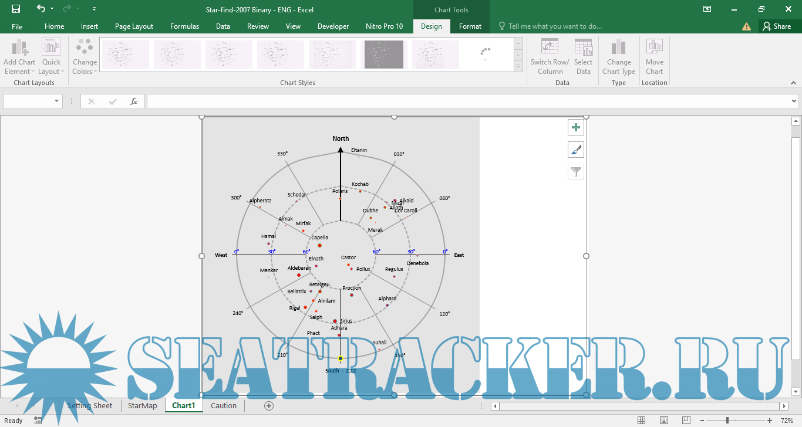Open the Chart Filters funnel button

click(576, 172)
